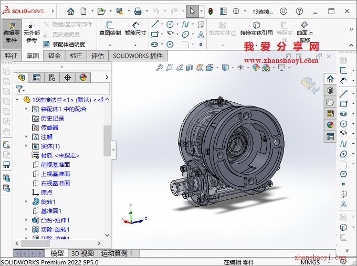Click feature tree vertical scrollbar thumb
Image resolution: width=357 pixels, height=266 pixels.
click(x=107, y=141)
